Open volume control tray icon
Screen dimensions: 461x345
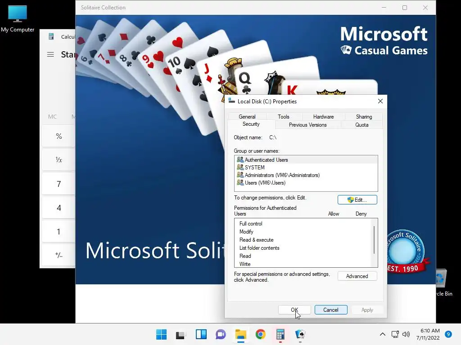406,334
